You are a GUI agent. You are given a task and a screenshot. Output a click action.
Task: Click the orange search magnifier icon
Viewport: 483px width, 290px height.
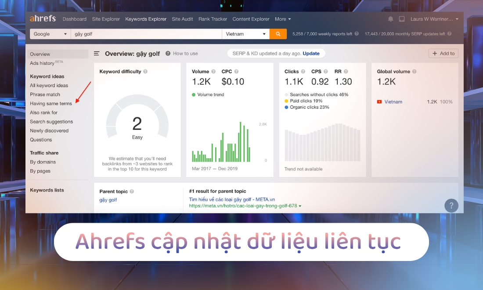pyautogui.click(x=278, y=33)
